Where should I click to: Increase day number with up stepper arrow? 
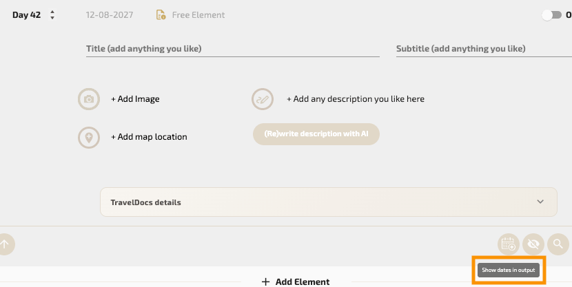[52, 12]
